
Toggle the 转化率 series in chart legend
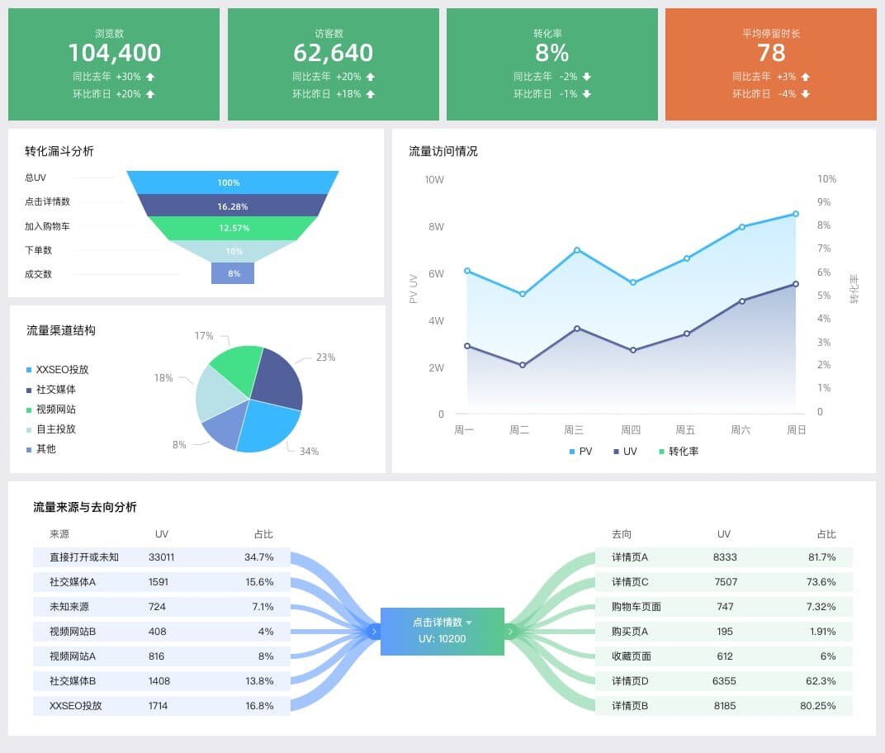(679, 452)
